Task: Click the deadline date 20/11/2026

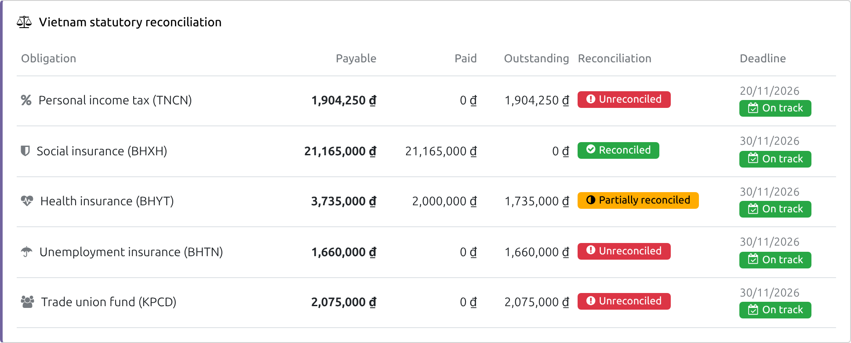Action: 770,91
